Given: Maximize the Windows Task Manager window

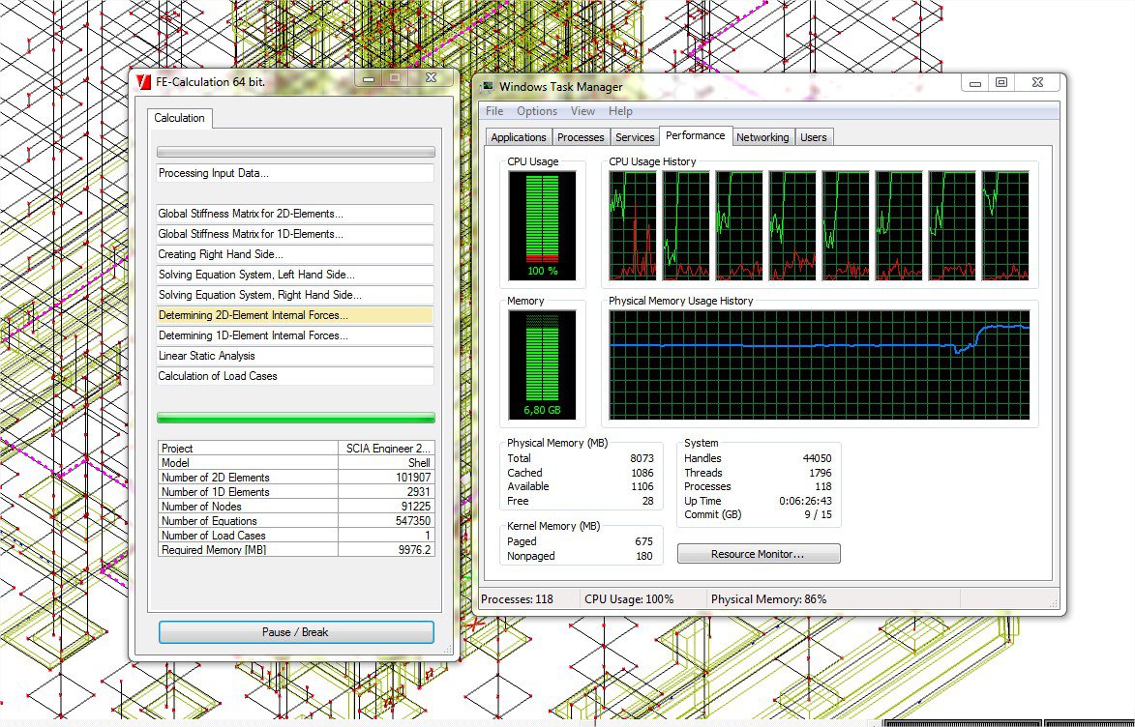Looking at the screenshot, I should pos(1001,82).
